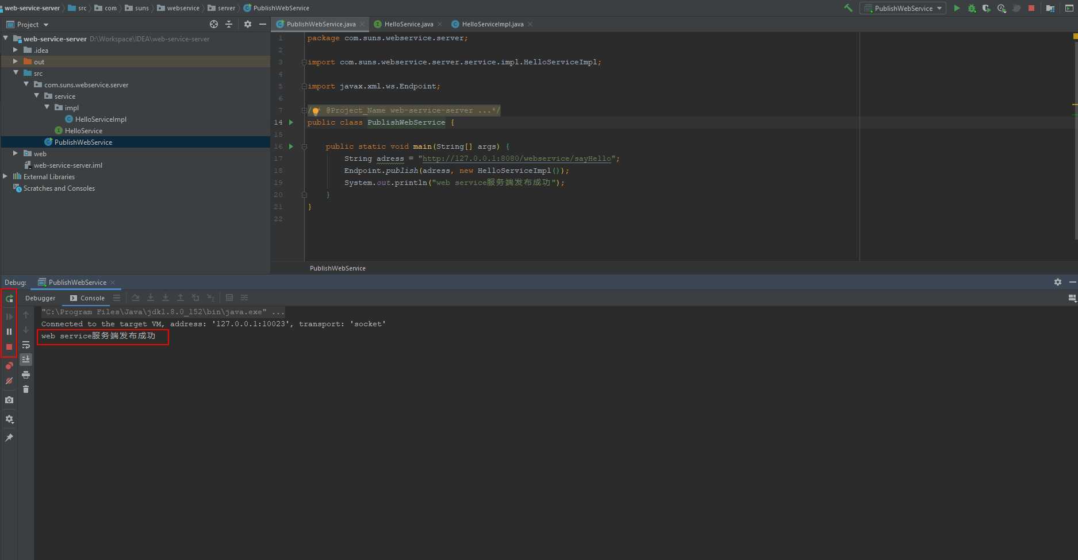Open the PublishWebService run configuration dropdown
Image resolution: width=1078 pixels, height=560 pixels.
pos(903,8)
